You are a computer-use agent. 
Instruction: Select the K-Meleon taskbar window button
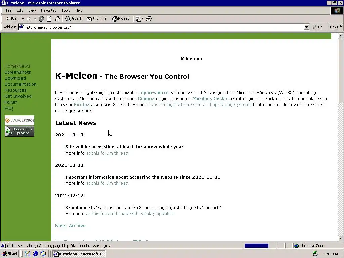pyautogui.click(x=79, y=254)
